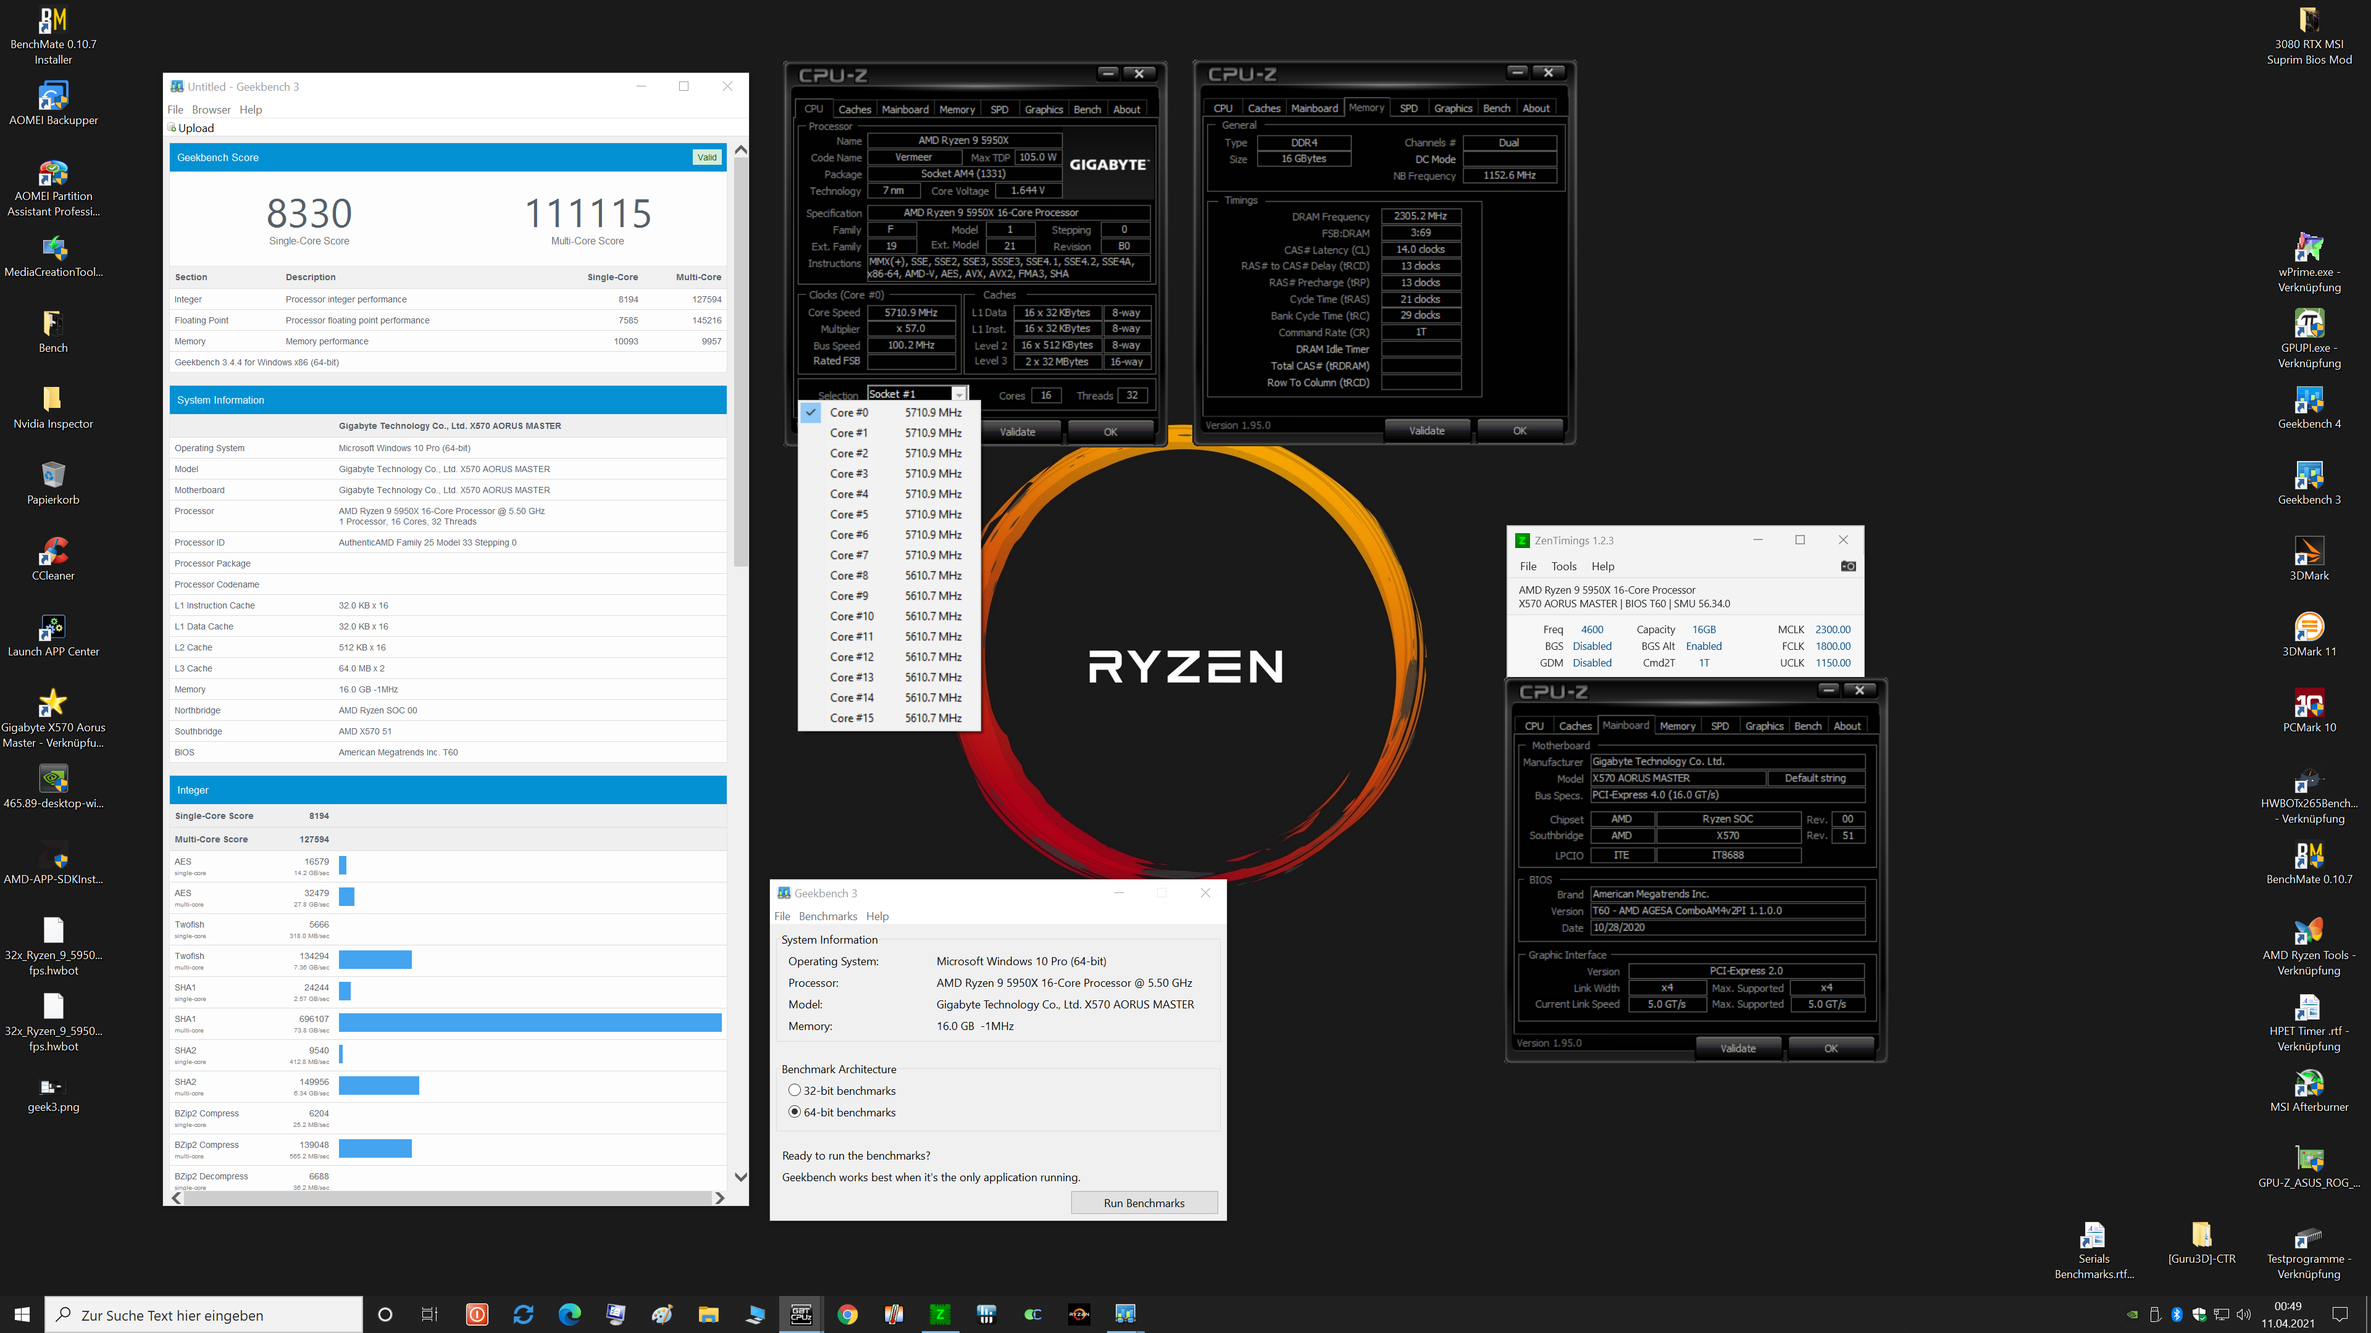The width and height of the screenshot is (2371, 1333).
Task: Switch to SPD tab in Memory CPU-Z window
Action: [1408, 107]
